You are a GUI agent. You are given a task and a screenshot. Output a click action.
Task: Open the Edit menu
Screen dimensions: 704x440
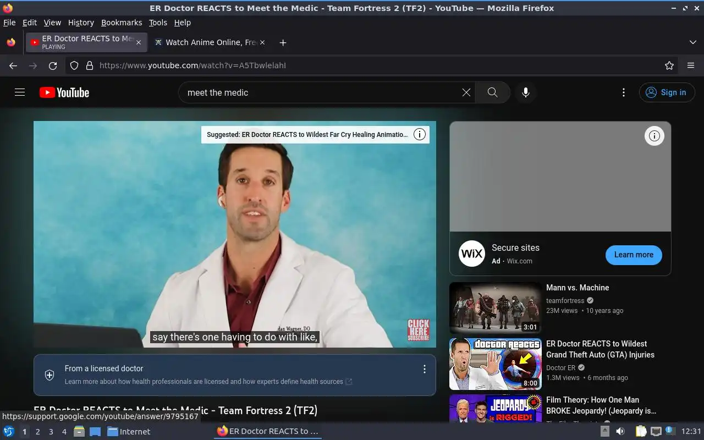tap(30, 23)
